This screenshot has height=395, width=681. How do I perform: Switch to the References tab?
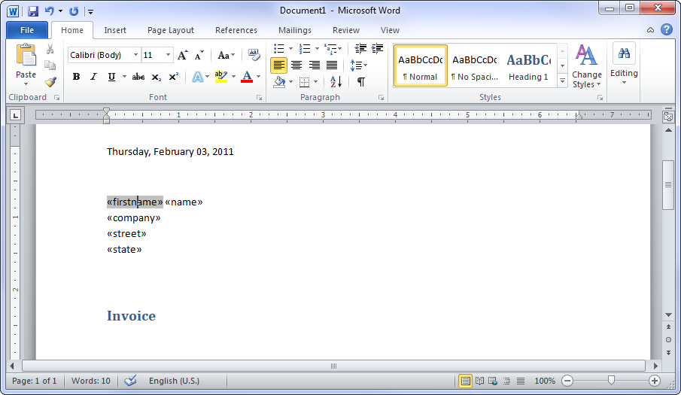click(236, 30)
